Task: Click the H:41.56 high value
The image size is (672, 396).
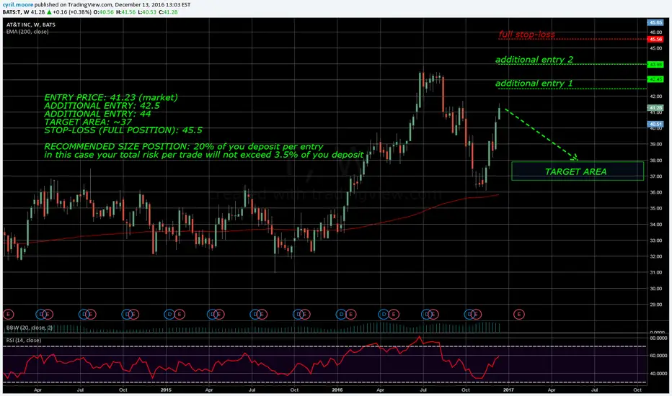Action: tap(126, 12)
